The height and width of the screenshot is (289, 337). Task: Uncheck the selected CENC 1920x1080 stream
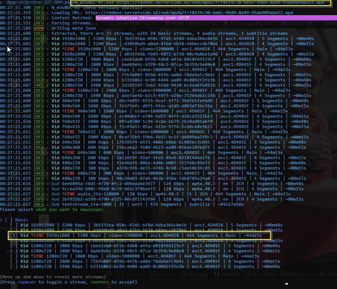(x=14, y=235)
